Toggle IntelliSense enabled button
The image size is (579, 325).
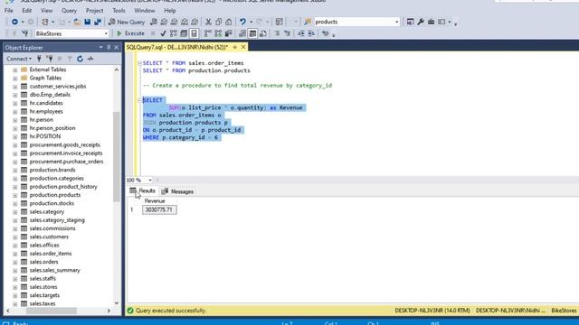click(x=194, y=33)
